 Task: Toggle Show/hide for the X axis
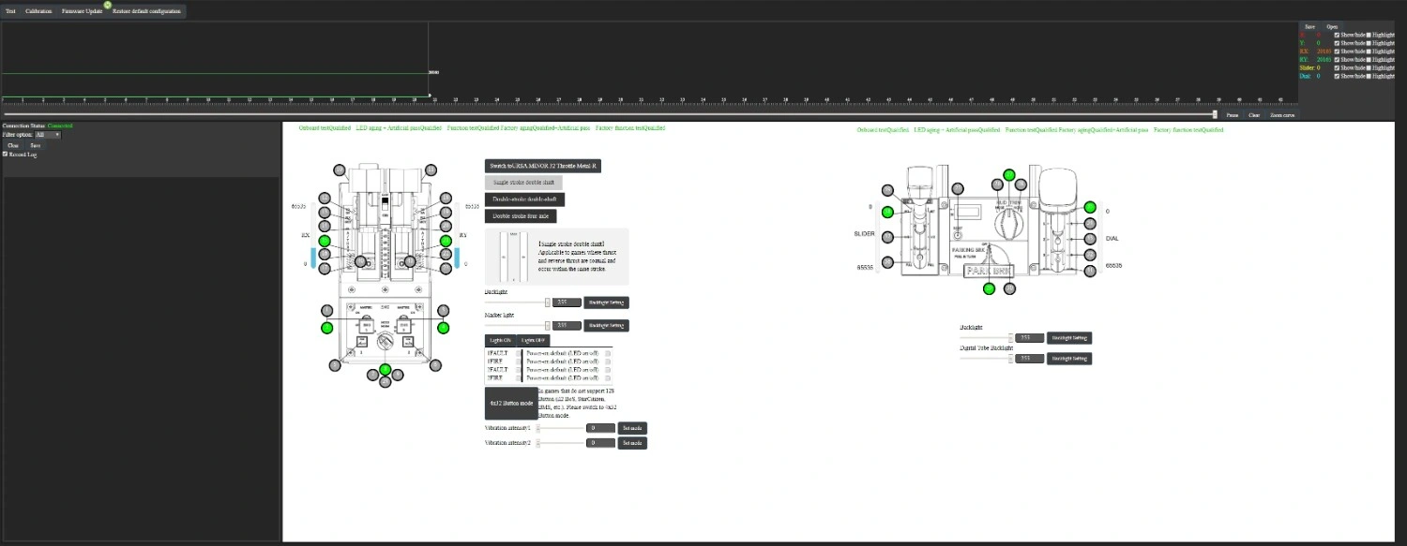click(1338, 35)
